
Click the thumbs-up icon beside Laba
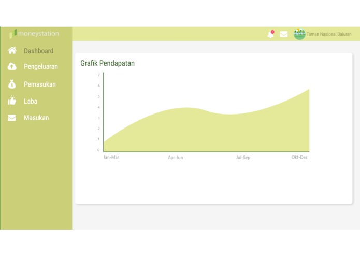pyautogui.click(x=12, y=101)
